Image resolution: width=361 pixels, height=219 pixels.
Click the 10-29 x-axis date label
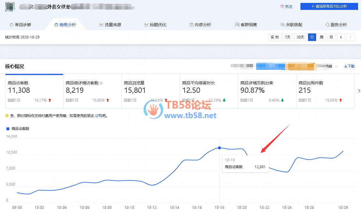[343, 208]
